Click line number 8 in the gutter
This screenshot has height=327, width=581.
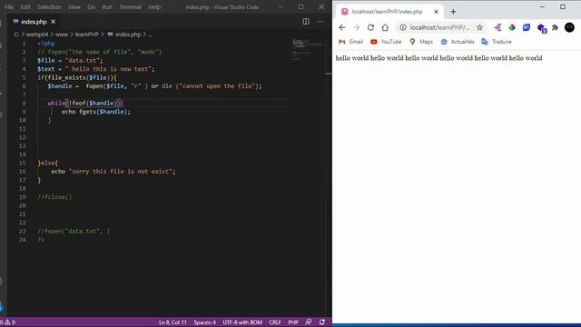[x=25, y=103]
